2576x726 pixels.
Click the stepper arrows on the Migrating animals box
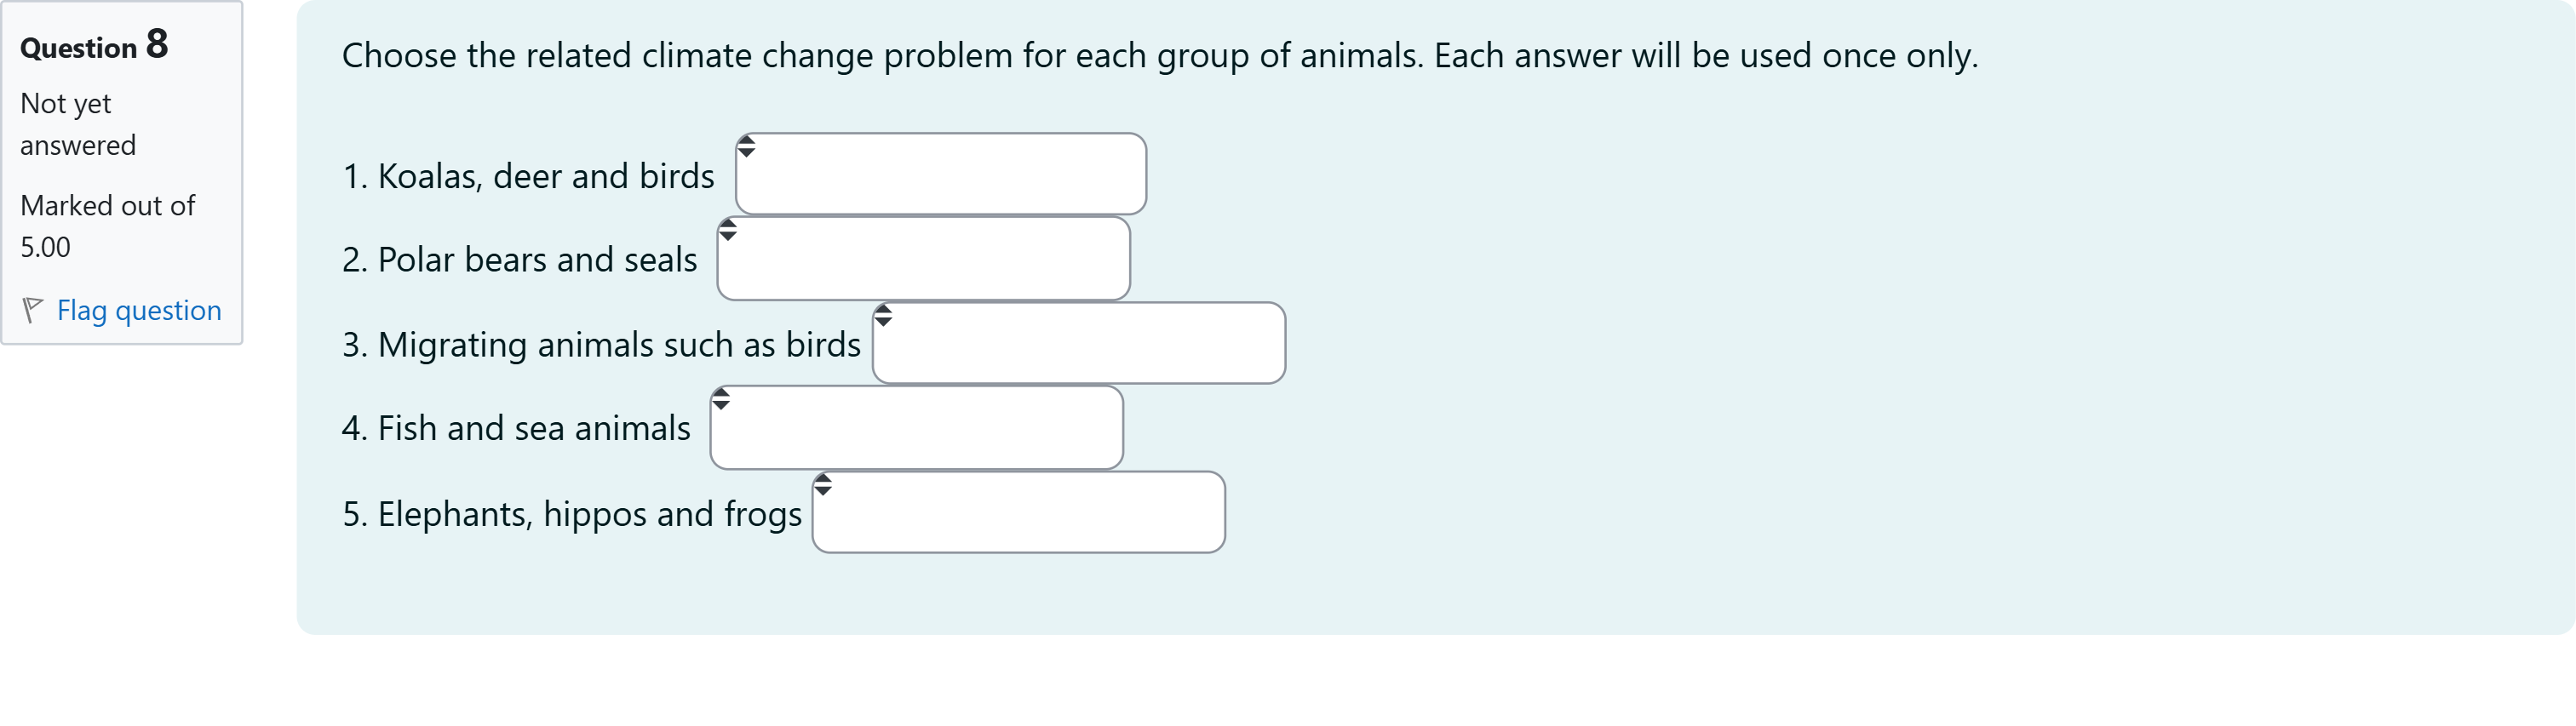pos(883,315)
